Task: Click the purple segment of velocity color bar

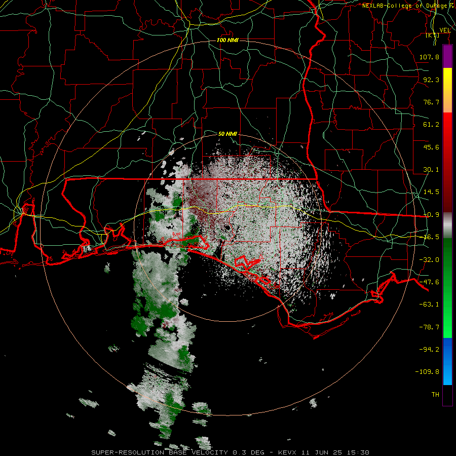Action: point(447,56)
